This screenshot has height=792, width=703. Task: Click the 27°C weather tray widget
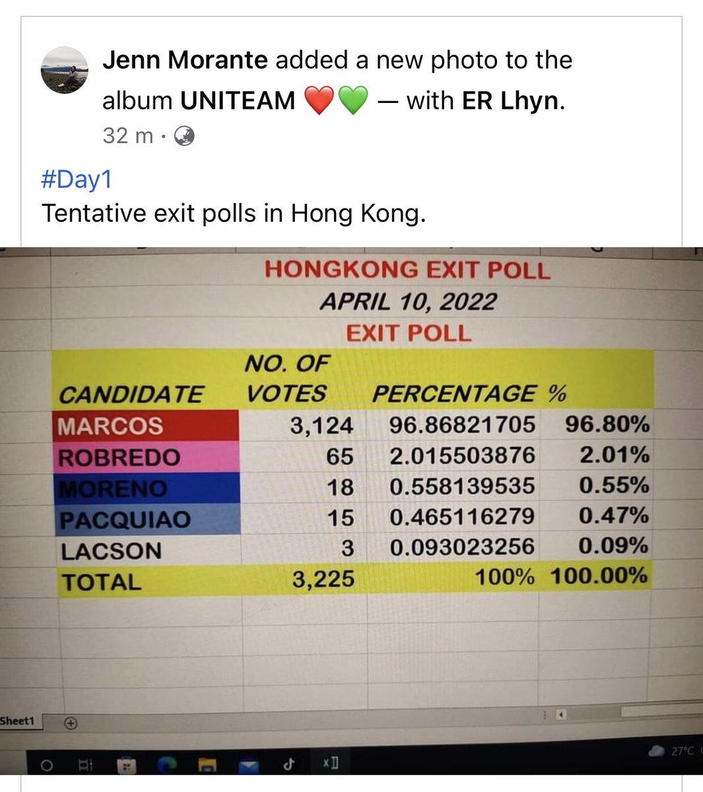(675, 751)
